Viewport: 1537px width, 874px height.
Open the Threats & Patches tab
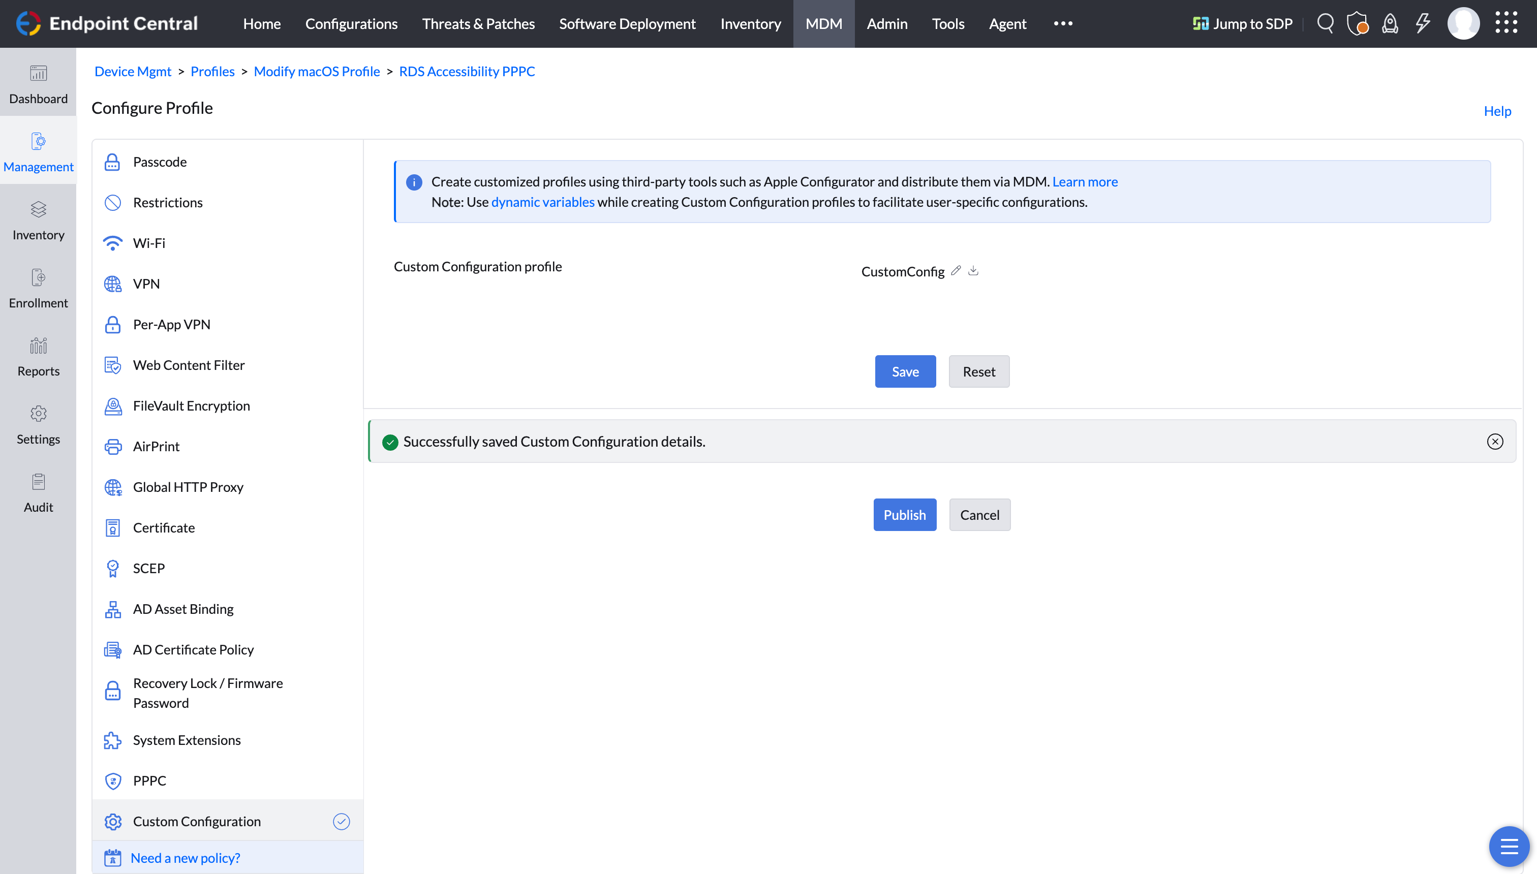coord(478,23)
